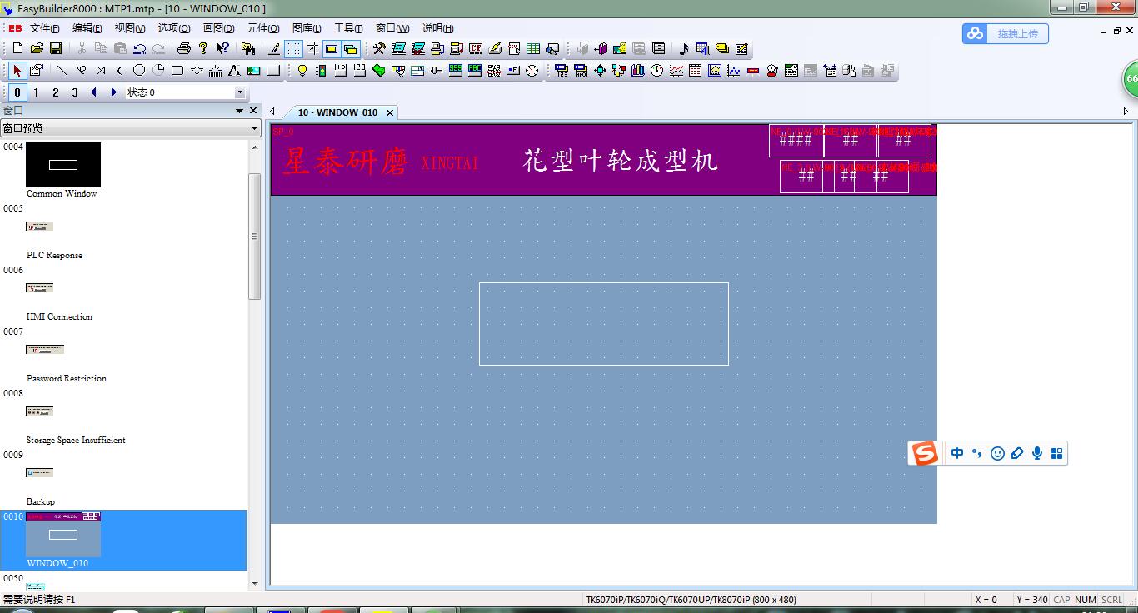Click the 拖拽上传 upload button

1006,33
